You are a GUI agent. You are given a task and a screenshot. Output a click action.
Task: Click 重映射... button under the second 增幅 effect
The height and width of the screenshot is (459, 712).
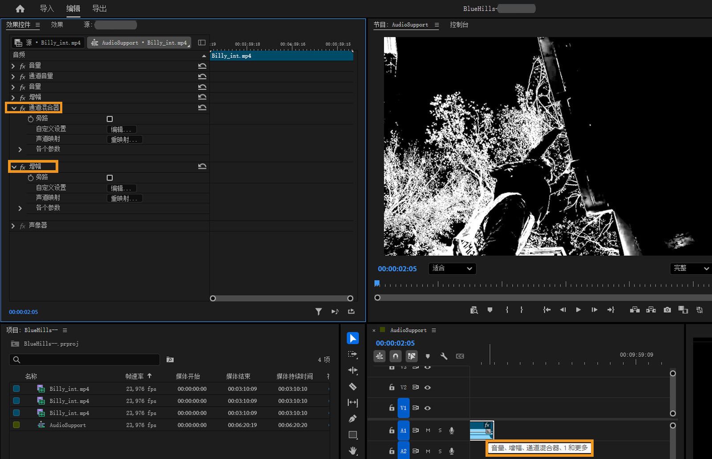(x=125, y=199)
